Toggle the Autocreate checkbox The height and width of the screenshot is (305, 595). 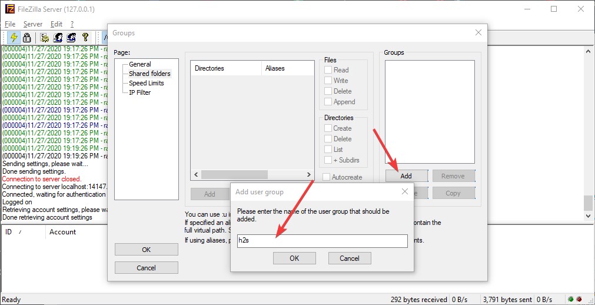pos(327,177)
